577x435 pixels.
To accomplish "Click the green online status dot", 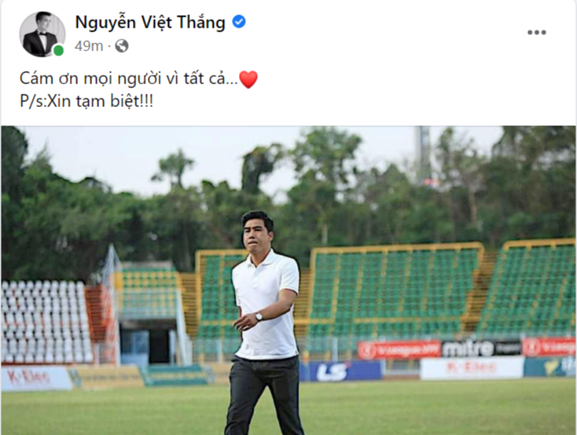I will point(58,50).
